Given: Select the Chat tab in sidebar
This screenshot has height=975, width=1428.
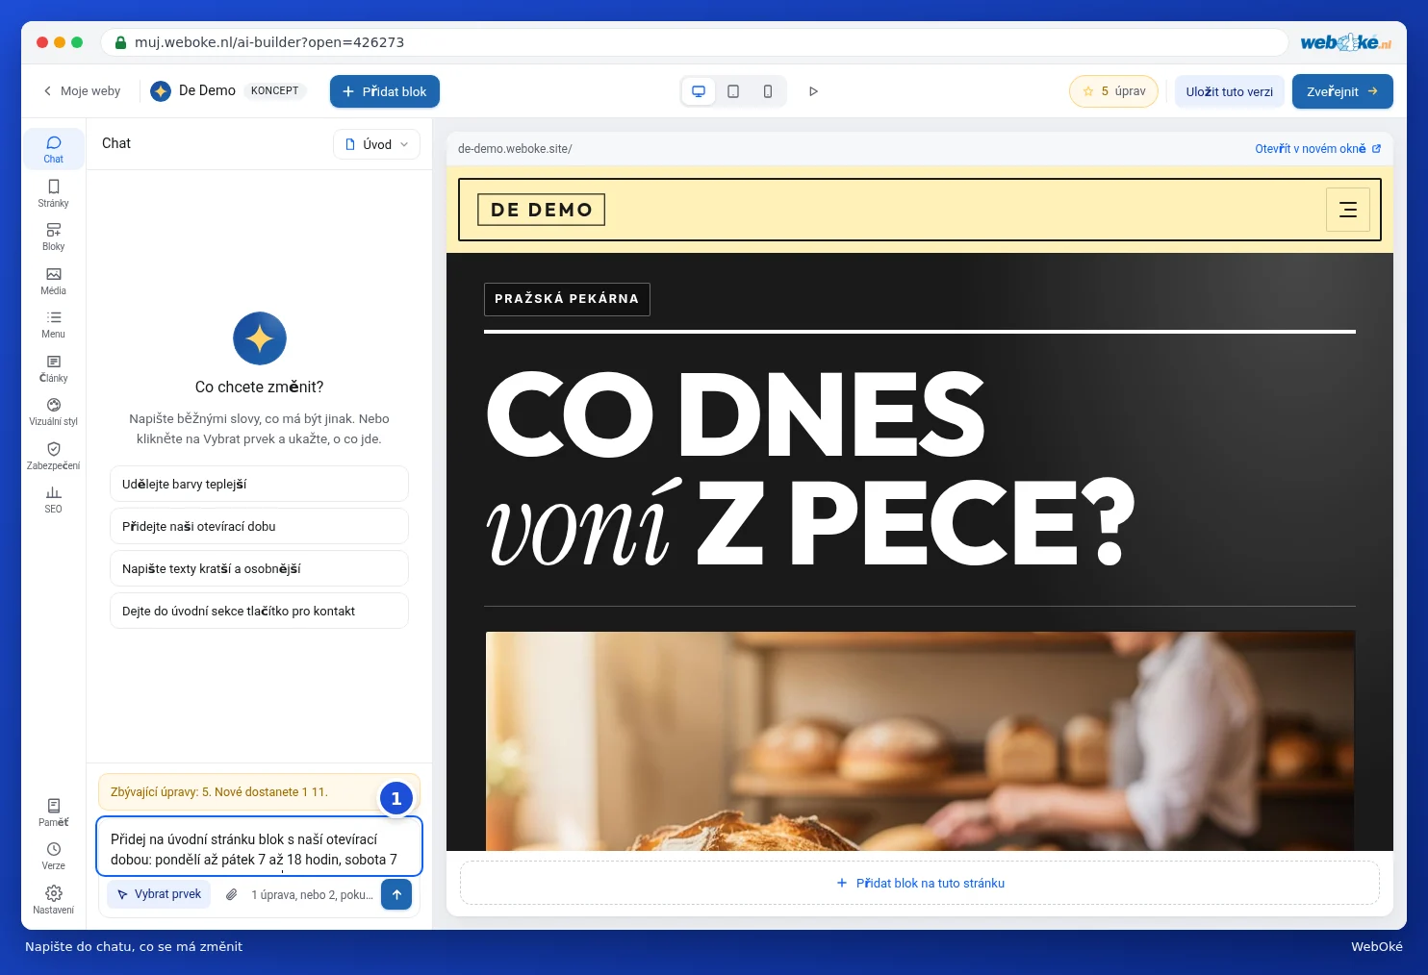Looking at the screenshot, I should click(x=53, y=149).
